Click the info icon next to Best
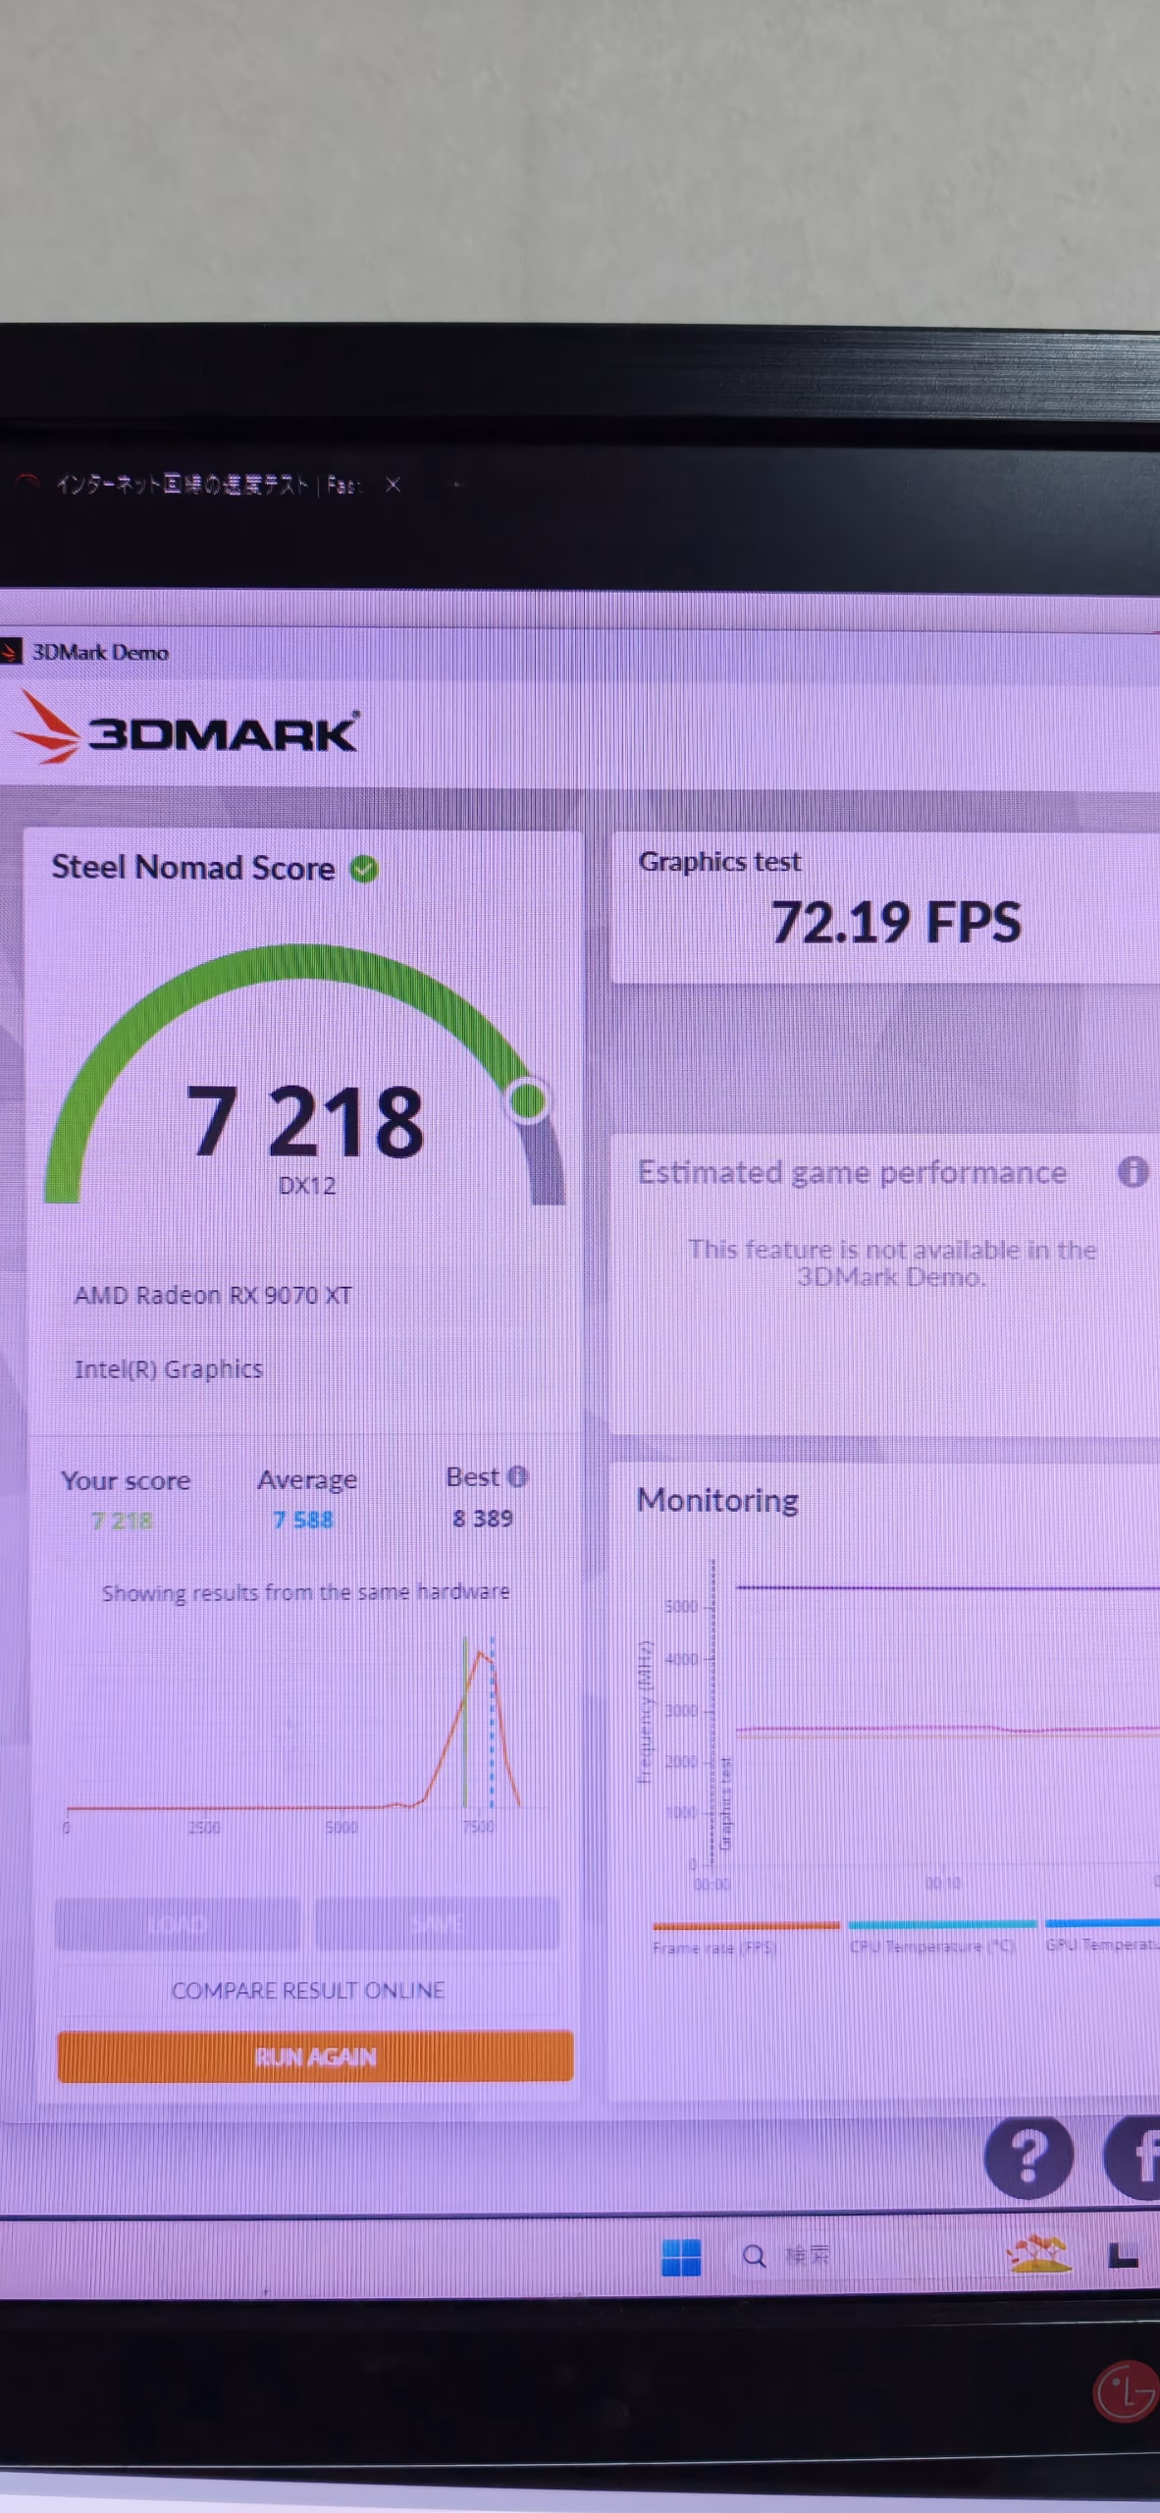 tap(518, 1476)
